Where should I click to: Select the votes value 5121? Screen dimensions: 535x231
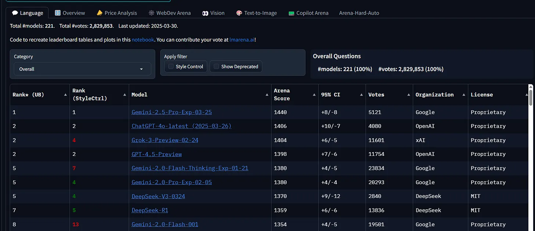pyautogui.click(x=375, y=112)
